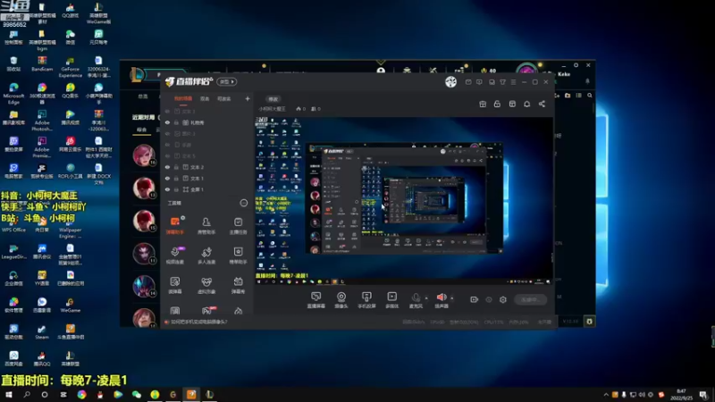Screen dimensions: 715x402
Task: Toggle lock icon of Text 2 layer
Action: click(x=176, y=167)
